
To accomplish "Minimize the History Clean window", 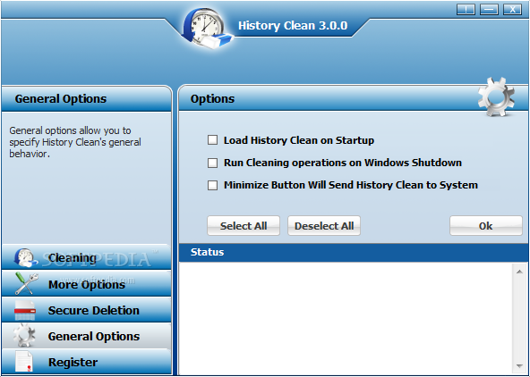I will tap(489, 10).
